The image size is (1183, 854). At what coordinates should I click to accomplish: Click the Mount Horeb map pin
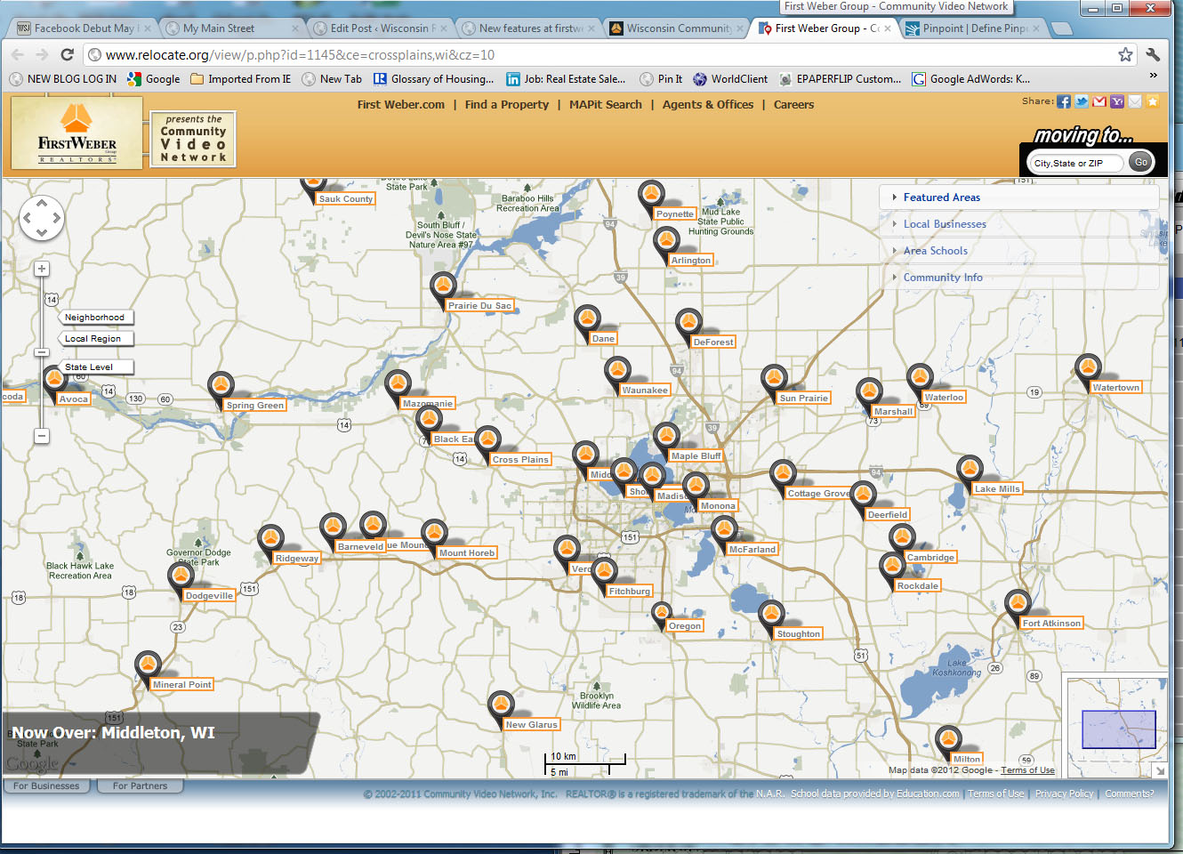pos(434,536)
